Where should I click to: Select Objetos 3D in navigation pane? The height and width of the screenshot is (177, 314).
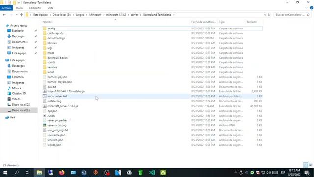click(x=19, y=93)
